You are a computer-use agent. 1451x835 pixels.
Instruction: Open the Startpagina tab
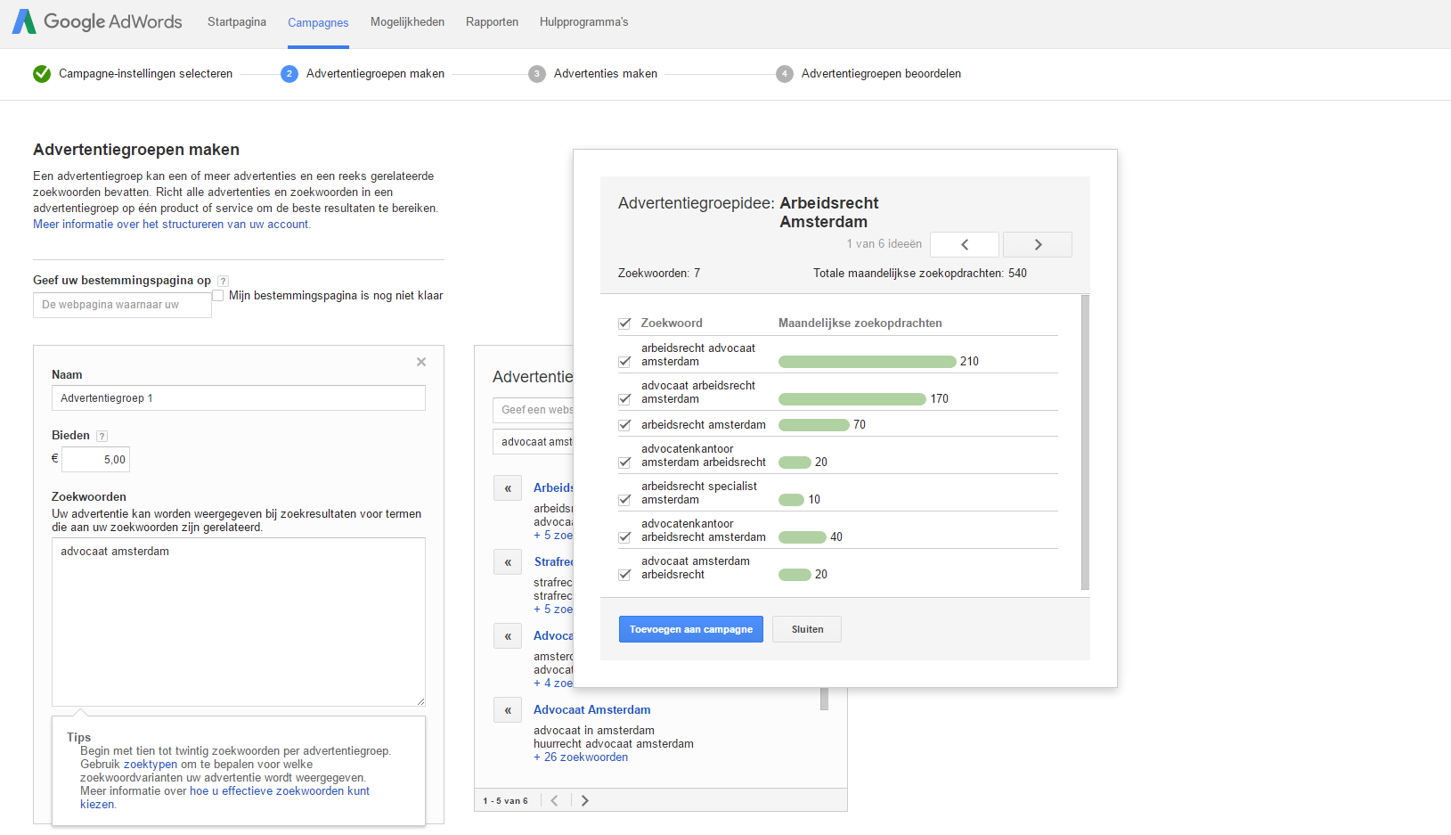click(237, 22)
